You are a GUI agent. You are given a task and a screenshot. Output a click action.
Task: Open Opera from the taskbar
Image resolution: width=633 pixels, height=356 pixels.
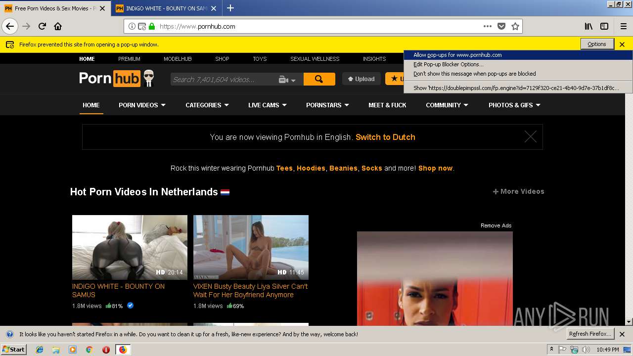click(106, 350)
